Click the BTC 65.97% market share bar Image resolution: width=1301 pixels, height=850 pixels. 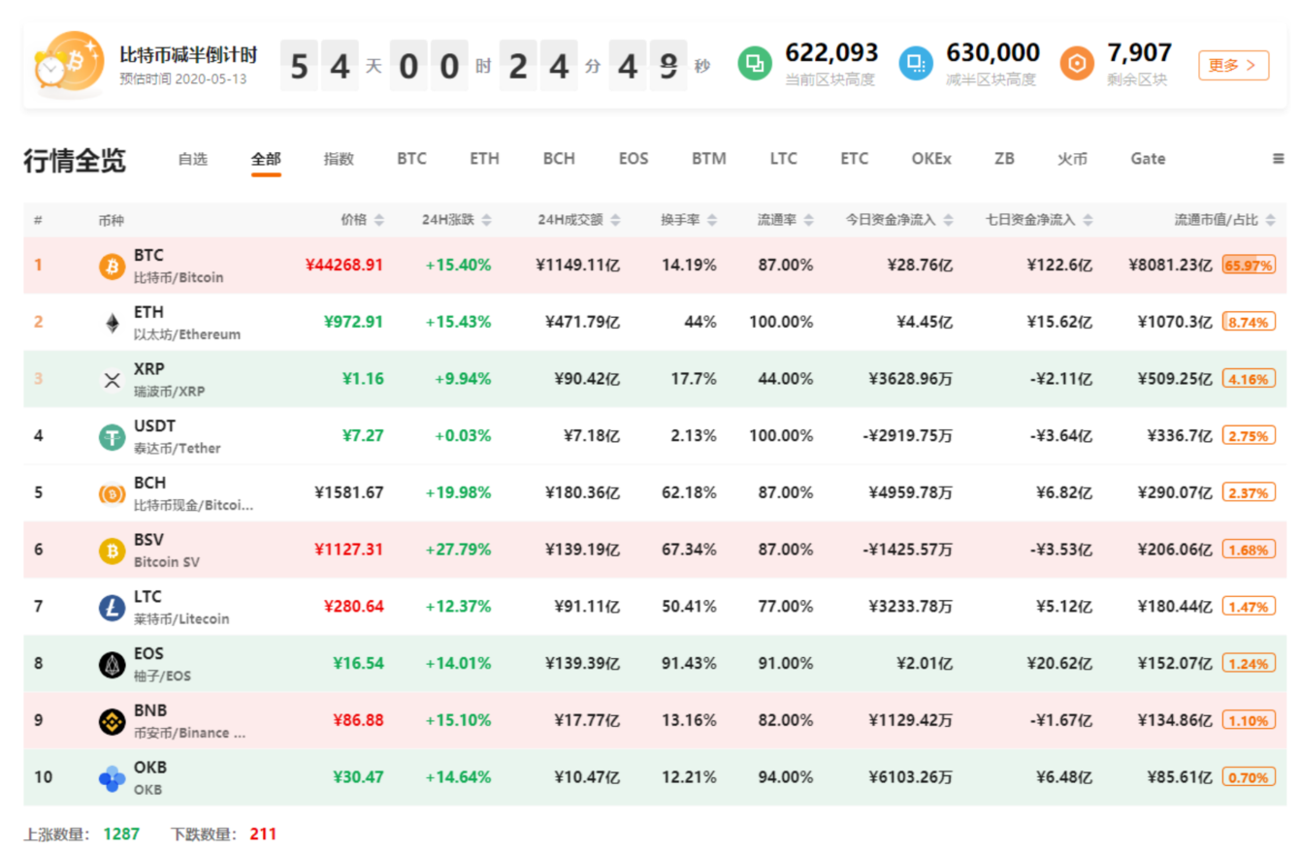pos(1249,266)
